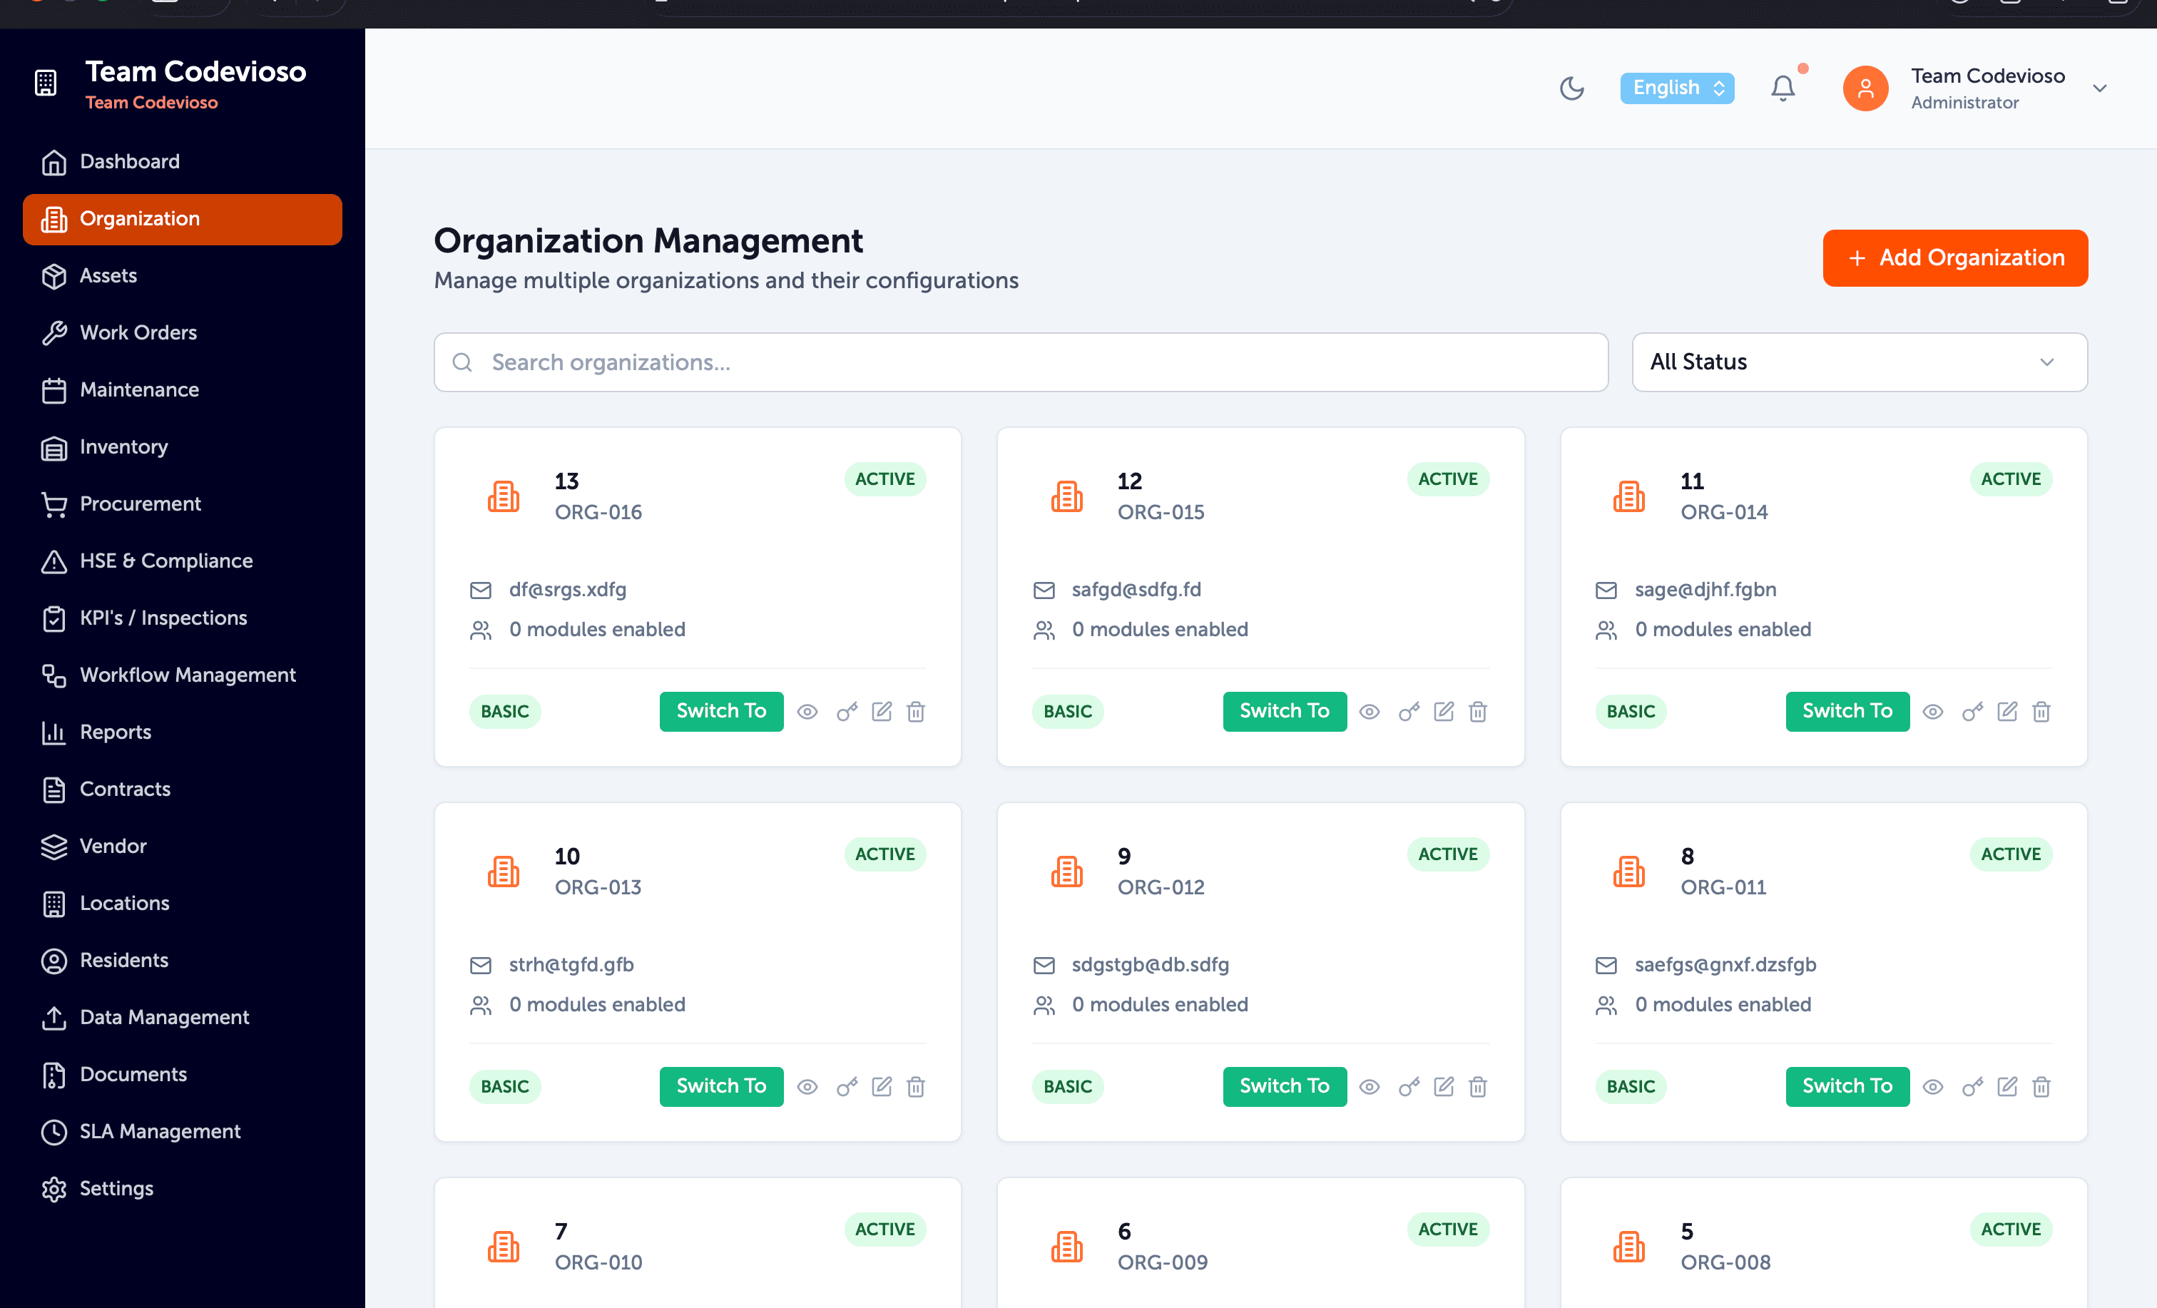2157x1308 pixels.
Task: Click the key icon on ORG-014 card
Action: point(1972,712)
